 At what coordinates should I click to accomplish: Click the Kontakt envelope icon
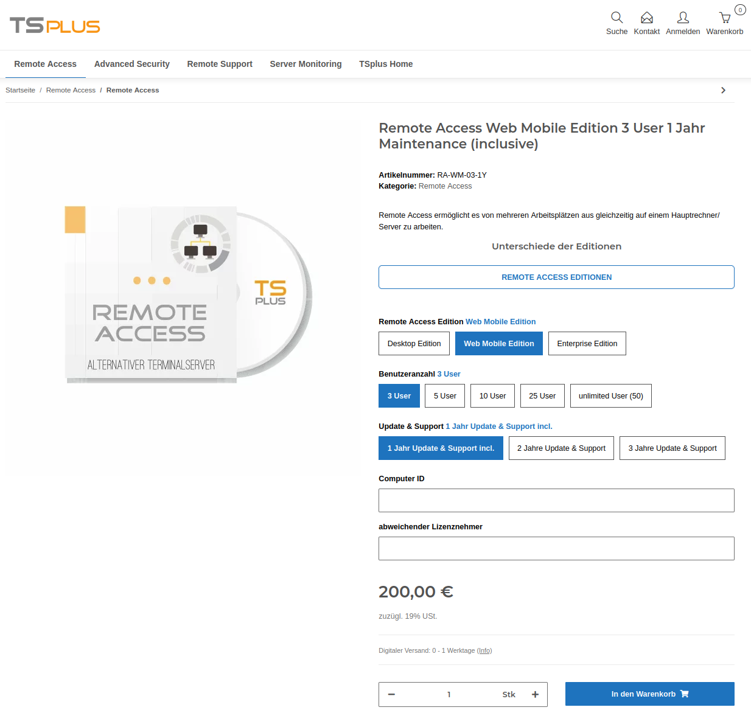[x=647, y=18]
